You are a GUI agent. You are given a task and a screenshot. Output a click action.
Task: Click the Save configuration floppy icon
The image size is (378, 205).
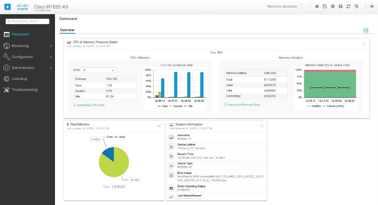click(325, 7)
